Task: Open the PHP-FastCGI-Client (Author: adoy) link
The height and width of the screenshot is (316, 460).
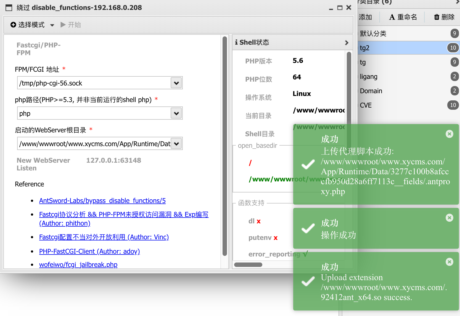Action: pyautogui.click(x=89, y=251)
